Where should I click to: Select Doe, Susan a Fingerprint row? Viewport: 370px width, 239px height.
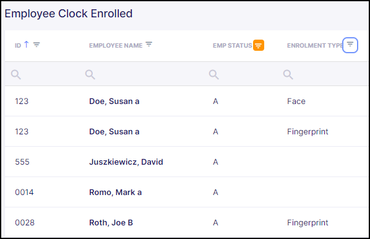[x=186, y=131]
